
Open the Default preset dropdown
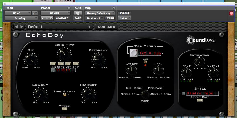pyautogui.click(x=59, y=27)
